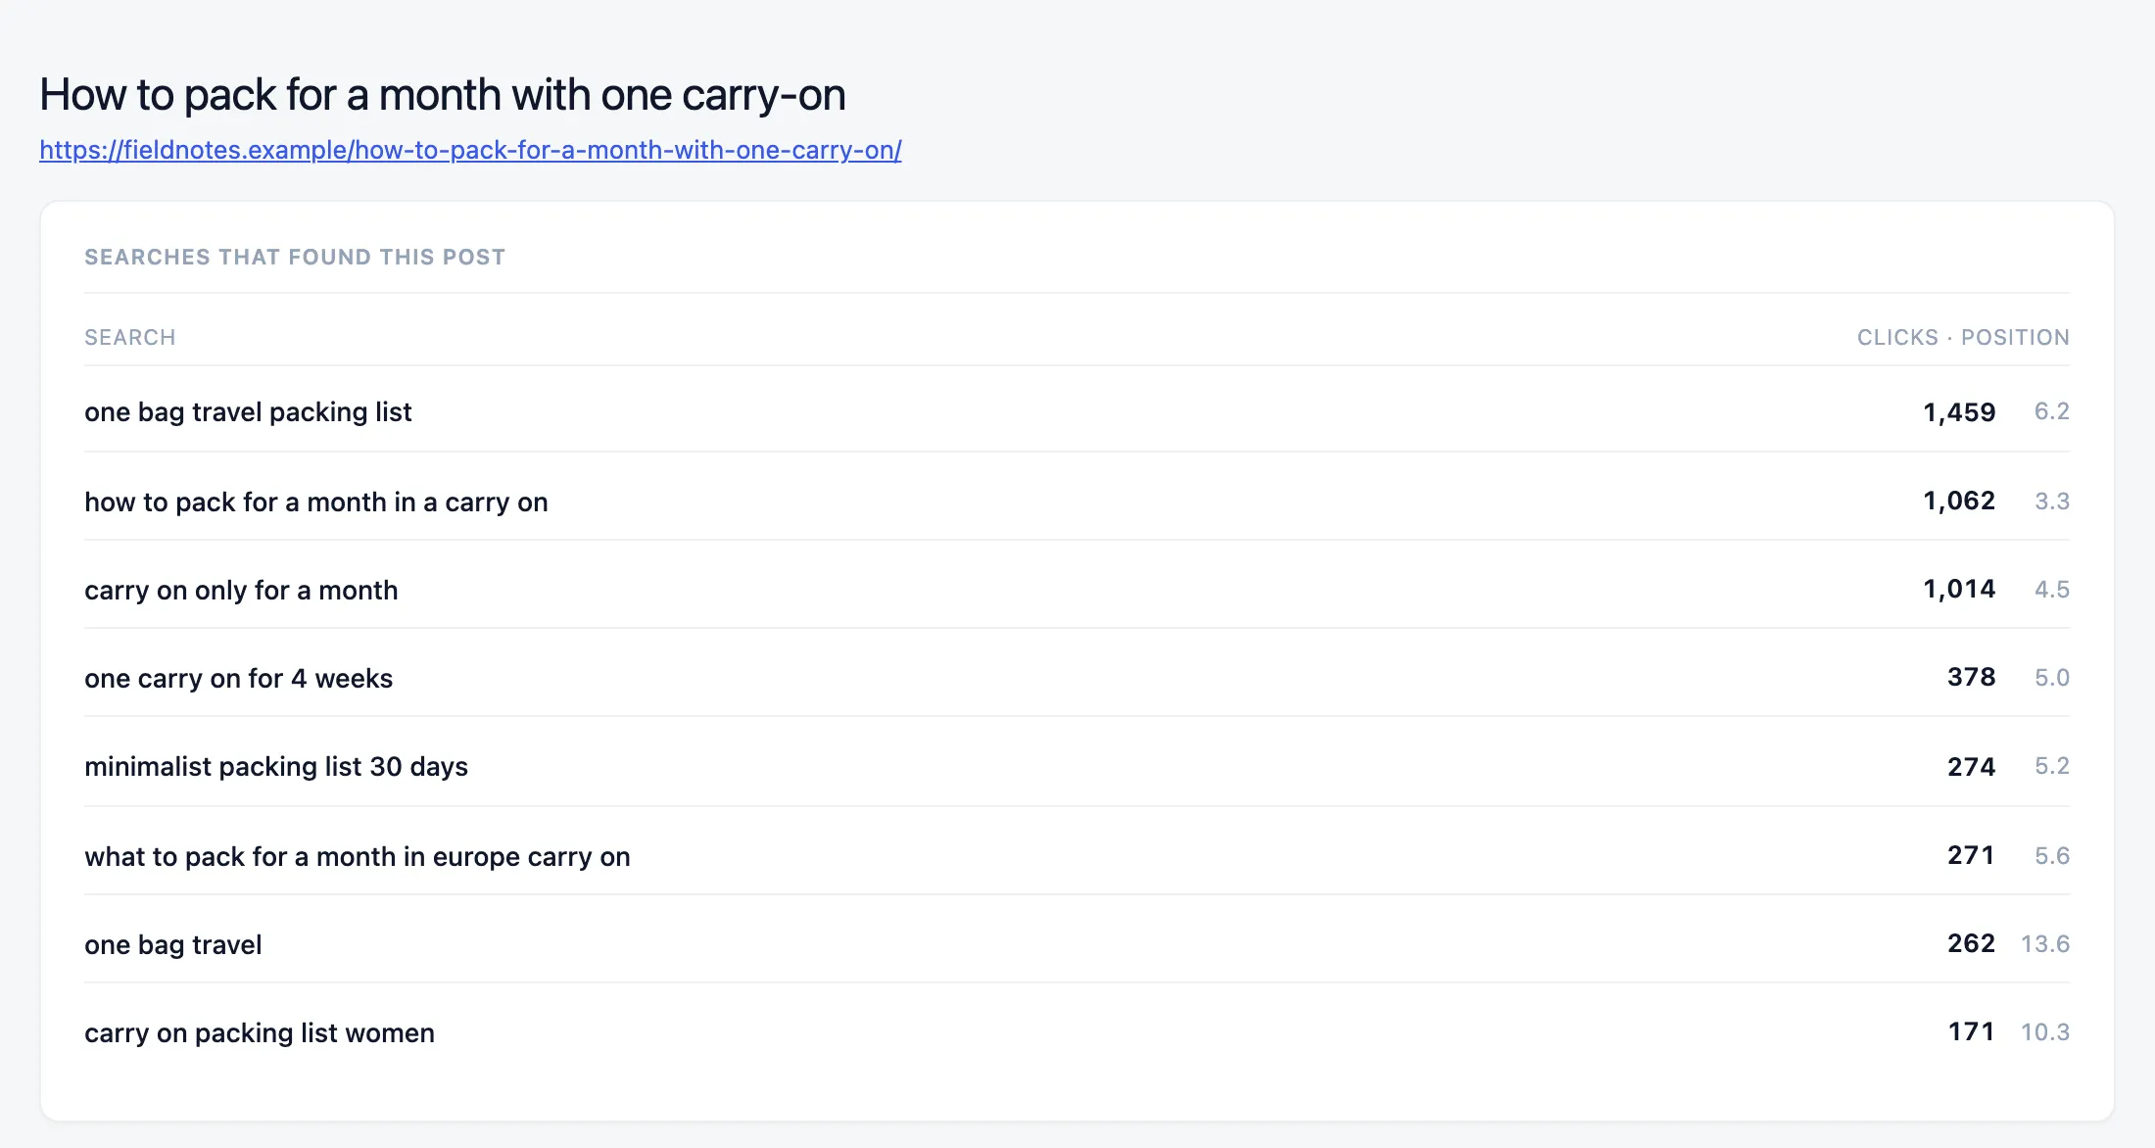This screenshot has height=1148, width=2155.
Task: Select 'one carry on for 4 weeks' query
Action: pos(238,679)
